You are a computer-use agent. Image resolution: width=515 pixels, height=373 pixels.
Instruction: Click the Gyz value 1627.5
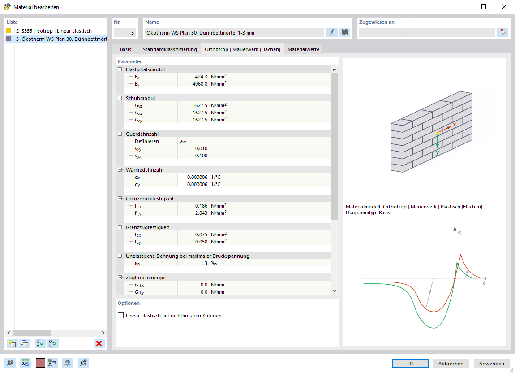[193, 106]
